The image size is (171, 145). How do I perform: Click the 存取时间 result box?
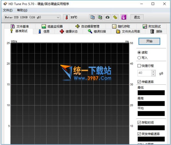pyautogui.click(x=151, y=128)
